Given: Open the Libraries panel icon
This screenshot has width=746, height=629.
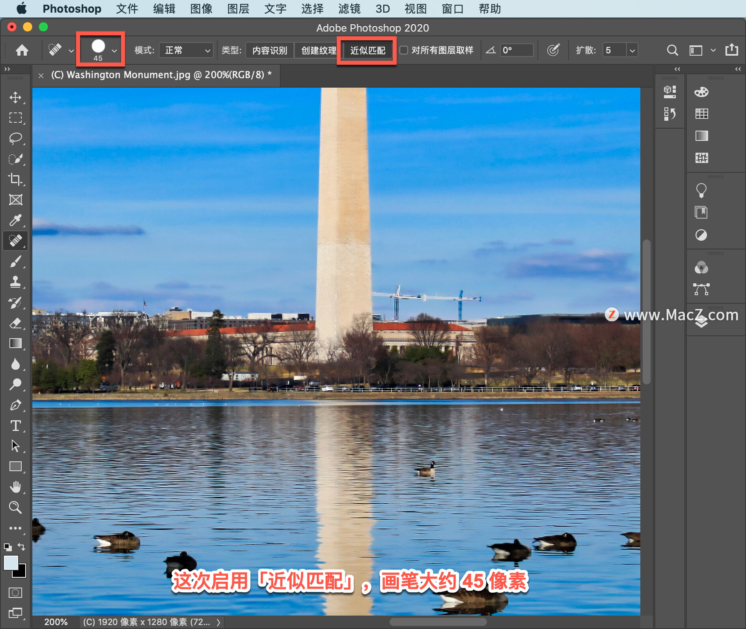Looking at the screenshot, I should [701, 212].
